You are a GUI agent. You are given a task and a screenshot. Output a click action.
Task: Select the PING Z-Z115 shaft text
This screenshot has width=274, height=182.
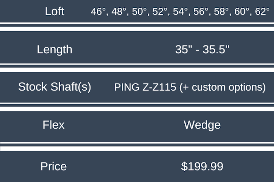click(145, 87)
